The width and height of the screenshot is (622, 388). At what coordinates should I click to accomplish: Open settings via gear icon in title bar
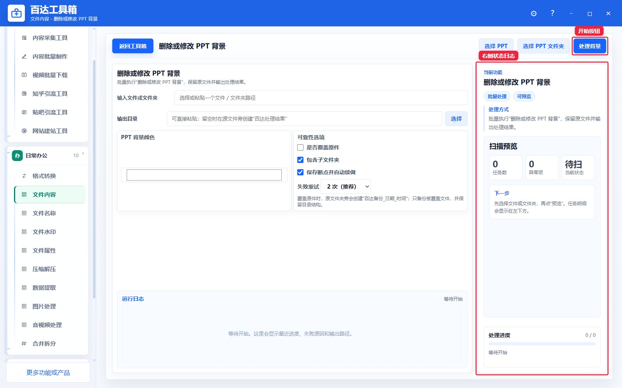(534, 14)
